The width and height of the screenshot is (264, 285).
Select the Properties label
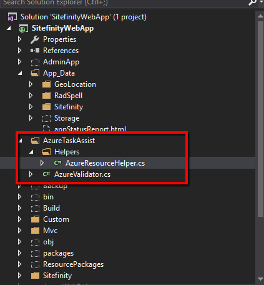click(x=59, y=39)
